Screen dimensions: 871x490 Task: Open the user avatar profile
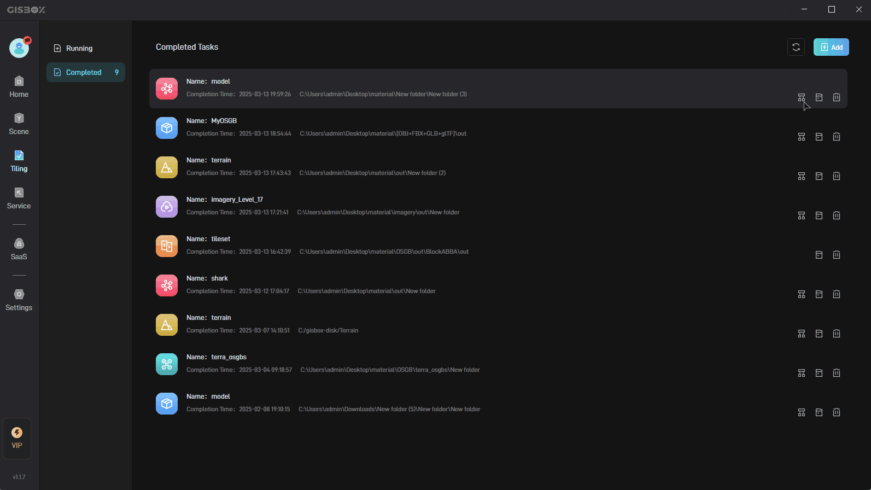[x=19, y=48]
